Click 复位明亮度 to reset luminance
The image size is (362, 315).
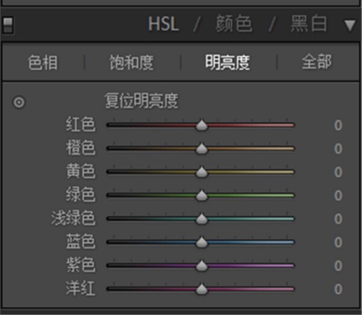point(141,101)
